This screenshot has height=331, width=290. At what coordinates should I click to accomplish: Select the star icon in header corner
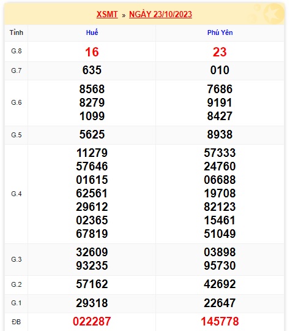[x=273, y=14]
